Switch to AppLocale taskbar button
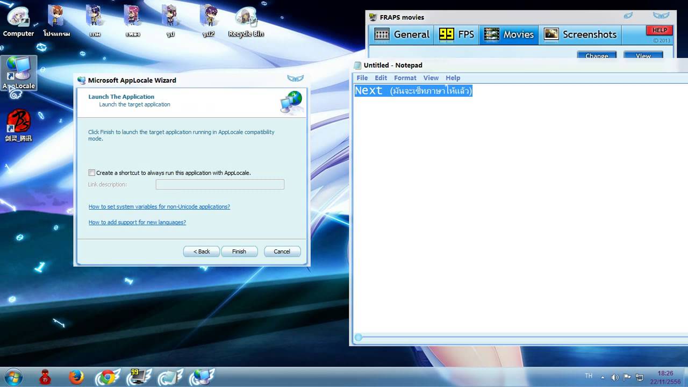 [203, 377]
